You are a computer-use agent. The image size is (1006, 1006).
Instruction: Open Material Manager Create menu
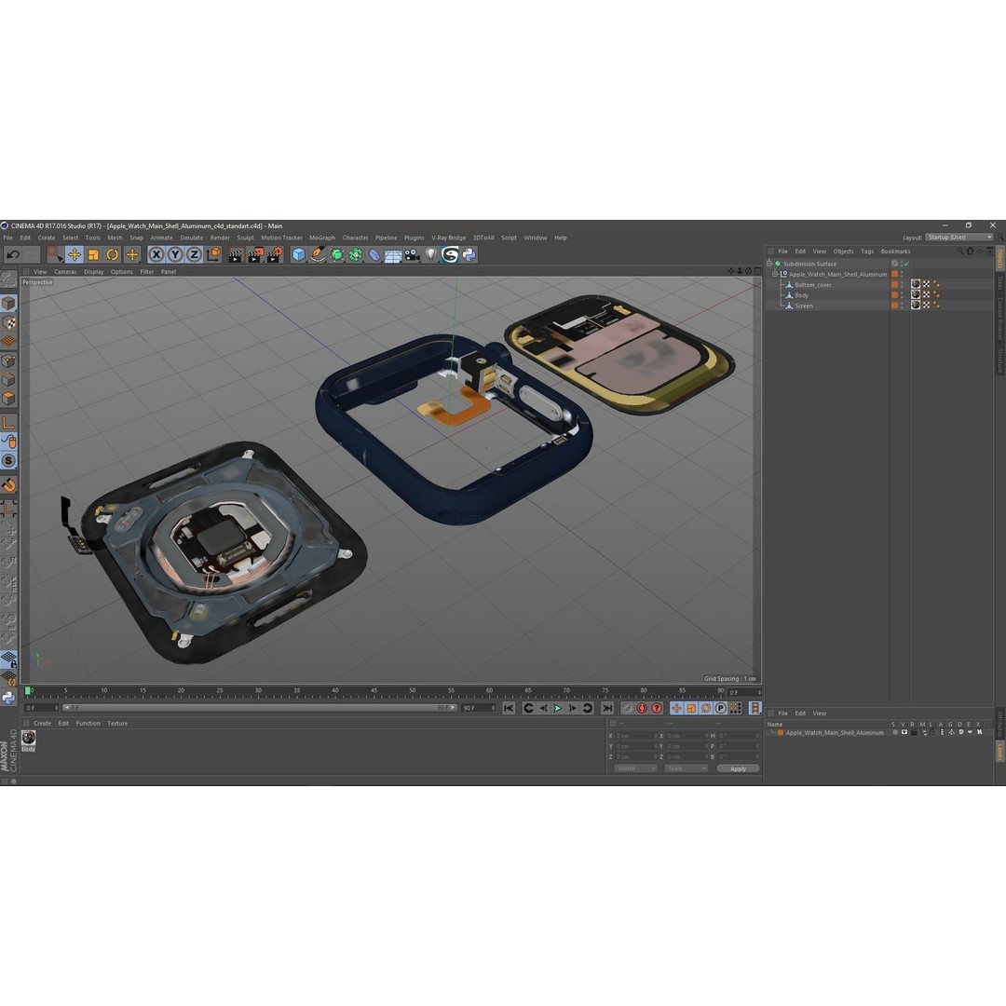click(x=42, y=723)
